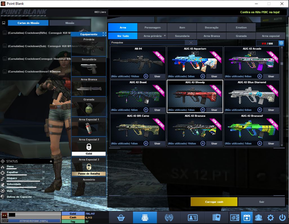Click Usar on AUG A3 Blue Diamond
Viewport: 289px width, 224px height.
pyautogui.click(x=271, y=110)
